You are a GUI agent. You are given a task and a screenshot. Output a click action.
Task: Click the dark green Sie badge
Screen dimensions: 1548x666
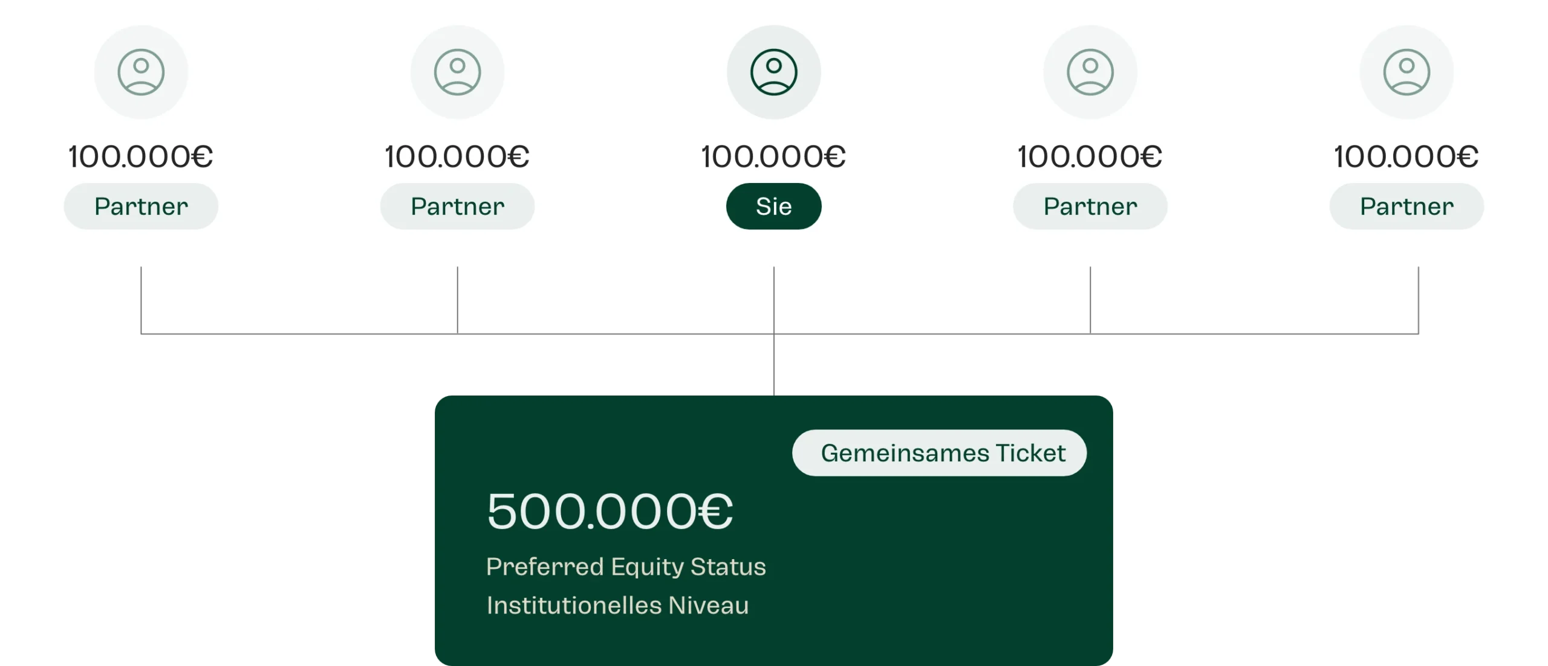click(x=773, y=207)
